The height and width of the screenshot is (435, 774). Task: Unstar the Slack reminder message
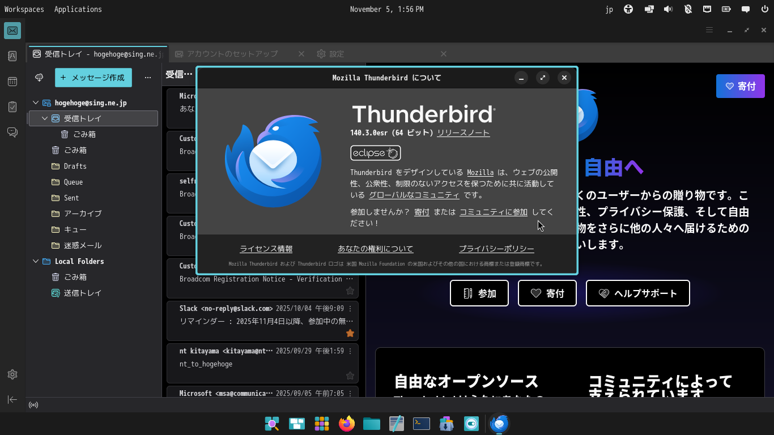(x=350, y=333)
